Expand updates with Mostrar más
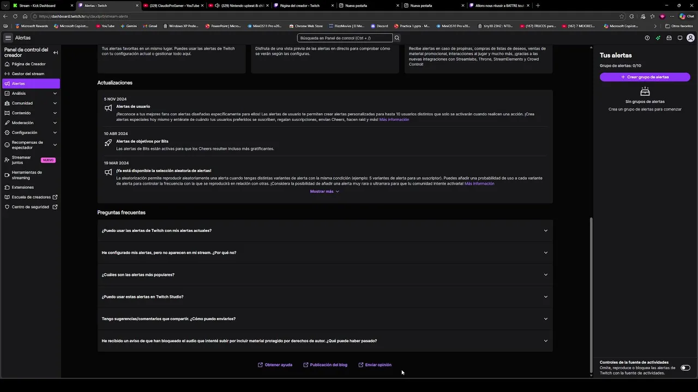This screenshot has height=392, width=698. (324, 191)
